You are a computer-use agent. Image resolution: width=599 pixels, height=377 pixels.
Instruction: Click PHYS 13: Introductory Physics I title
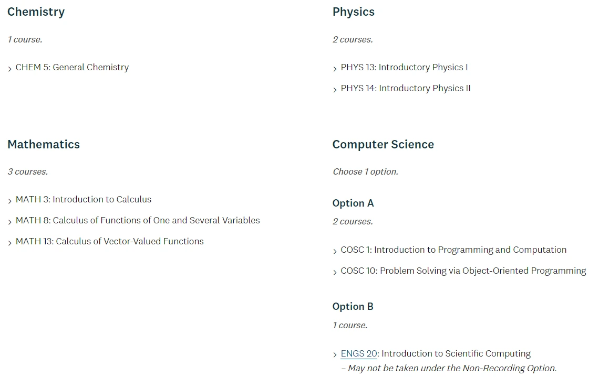coord(404,68)
